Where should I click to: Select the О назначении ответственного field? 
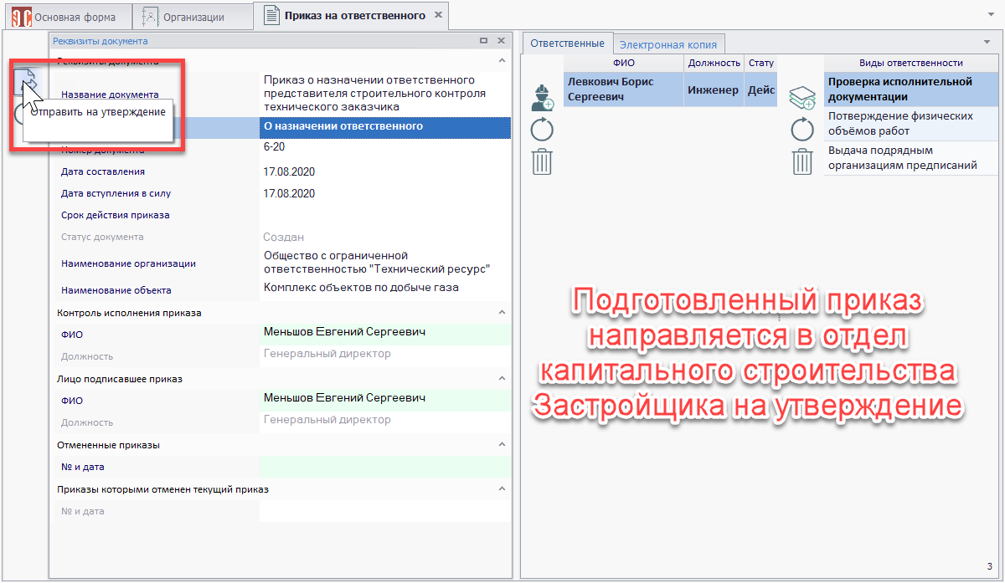coord(385,127)
